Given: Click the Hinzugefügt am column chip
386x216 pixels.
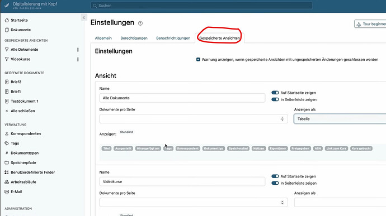Looking at the screenshot, I should (148, 148).
